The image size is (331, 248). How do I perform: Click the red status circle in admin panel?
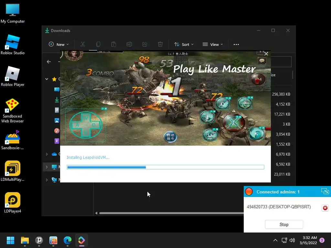[249, 191]
